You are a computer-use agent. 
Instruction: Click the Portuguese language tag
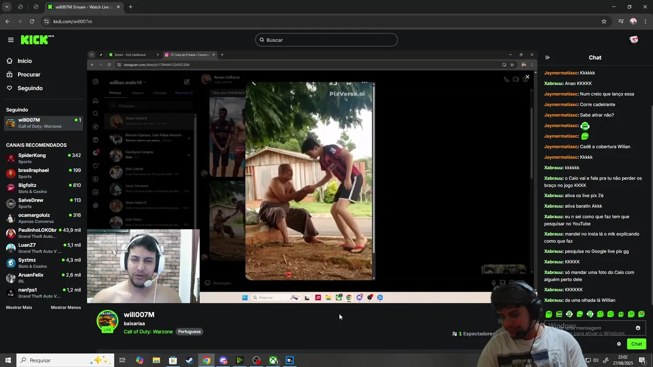[189, 332]
